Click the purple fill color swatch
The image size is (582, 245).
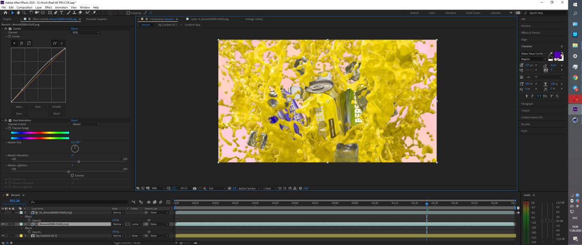(557, 55)
